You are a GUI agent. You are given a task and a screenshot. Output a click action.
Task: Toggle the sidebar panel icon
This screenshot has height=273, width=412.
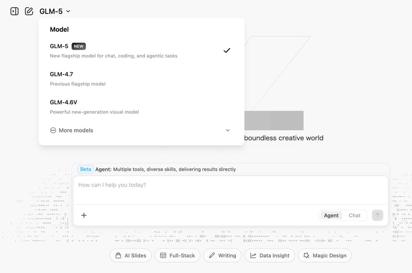coord(14,11)
